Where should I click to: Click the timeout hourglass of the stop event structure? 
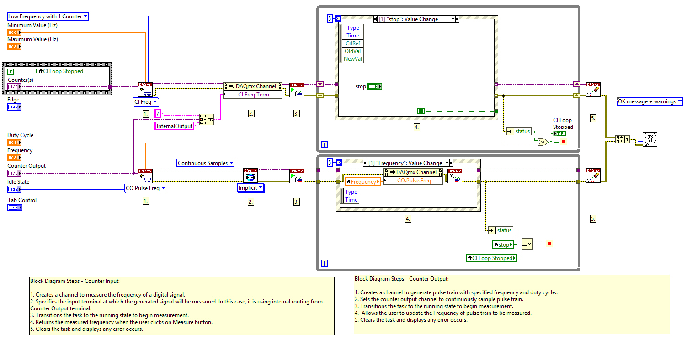click(338, 19)
